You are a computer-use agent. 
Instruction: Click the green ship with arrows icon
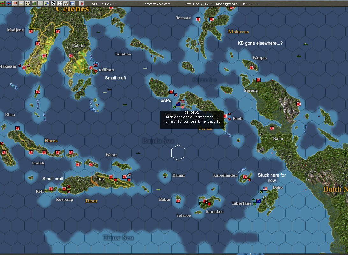point(40,3)
